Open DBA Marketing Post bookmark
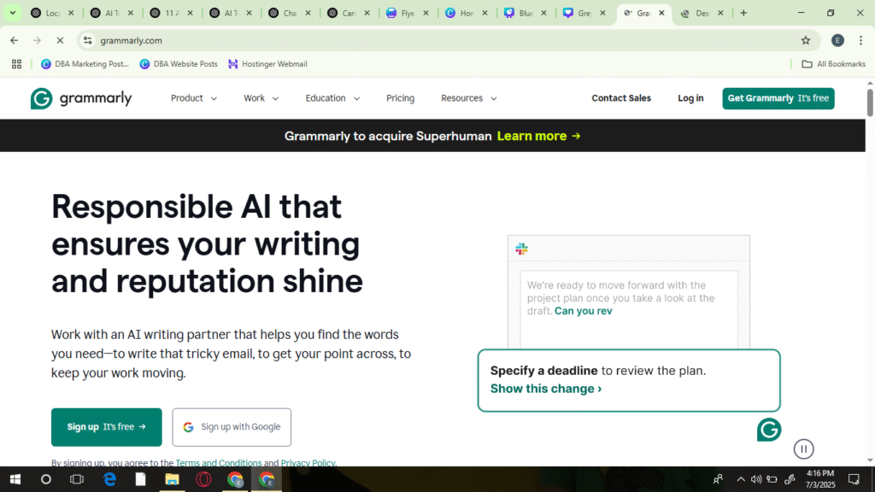 pyautogui.click(x=85, y=64)
